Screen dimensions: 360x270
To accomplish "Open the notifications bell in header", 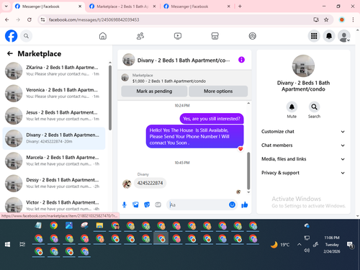I will [x=329, y=36].
